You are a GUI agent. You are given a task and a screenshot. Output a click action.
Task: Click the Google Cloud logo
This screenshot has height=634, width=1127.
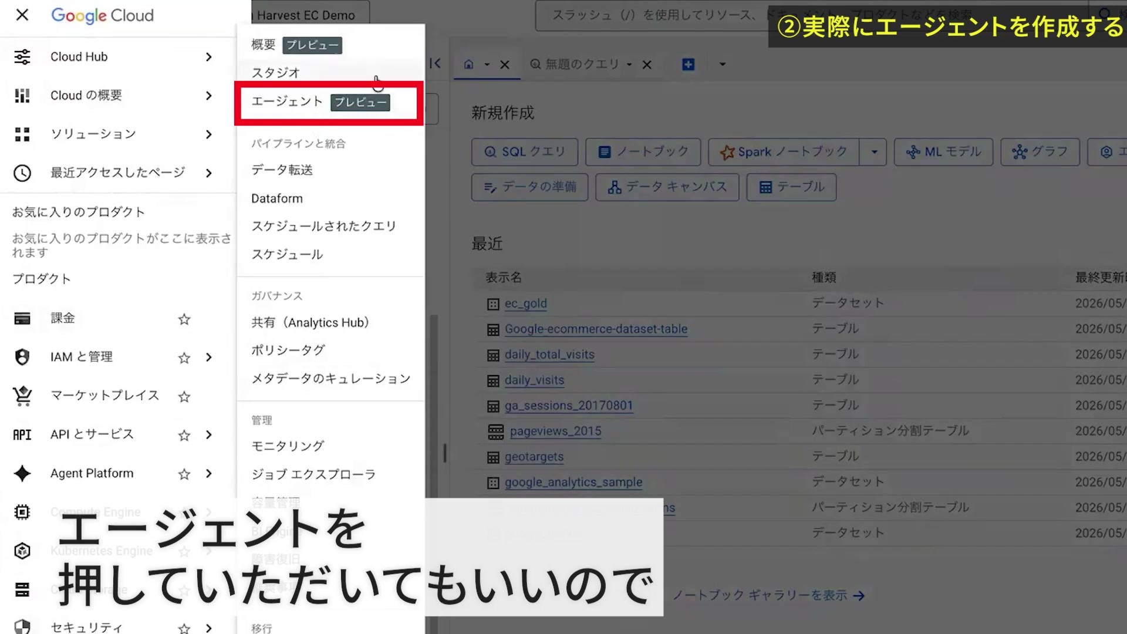[102, 15]
